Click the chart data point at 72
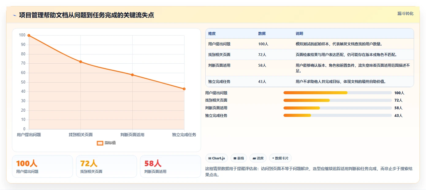This screenshot has width=426, height=190. tap(81, 62)
